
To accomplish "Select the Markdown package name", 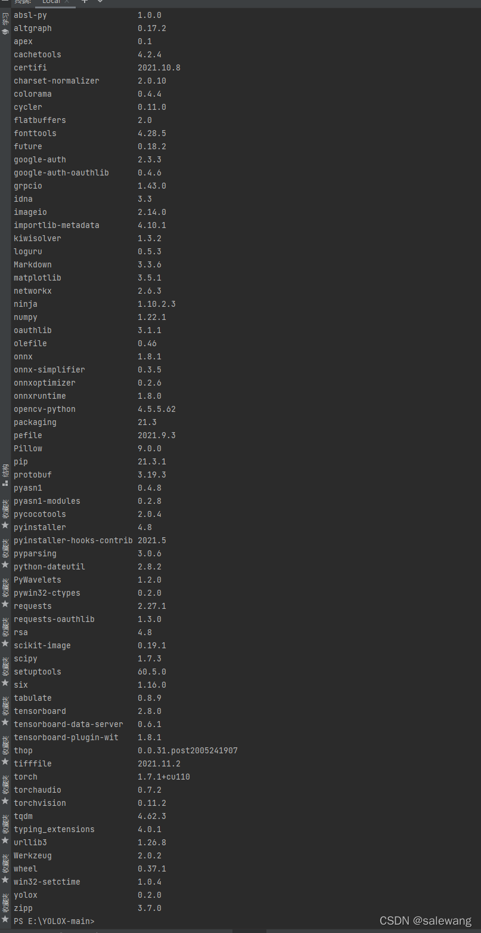I will pos(33,264).
